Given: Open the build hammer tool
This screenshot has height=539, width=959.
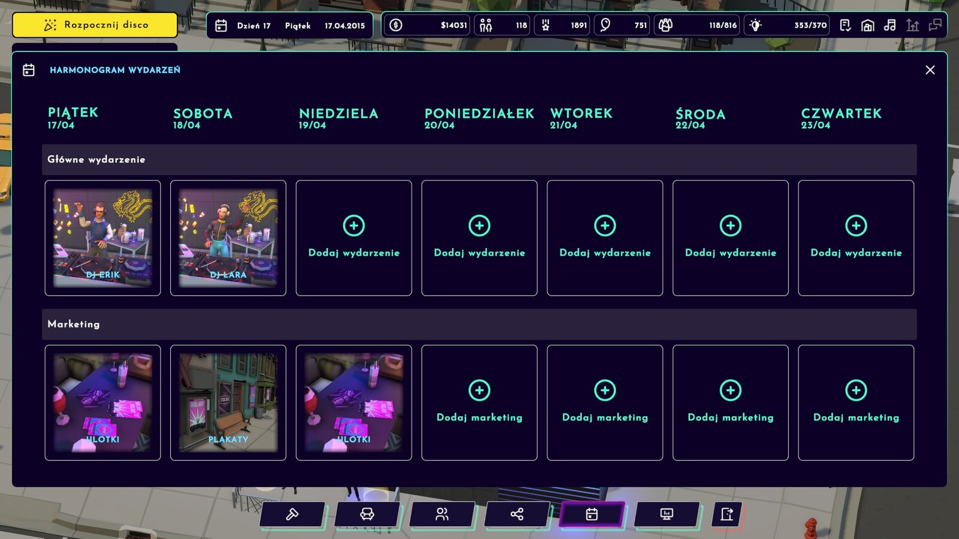Looking at the screenshot, I should 292,514.
